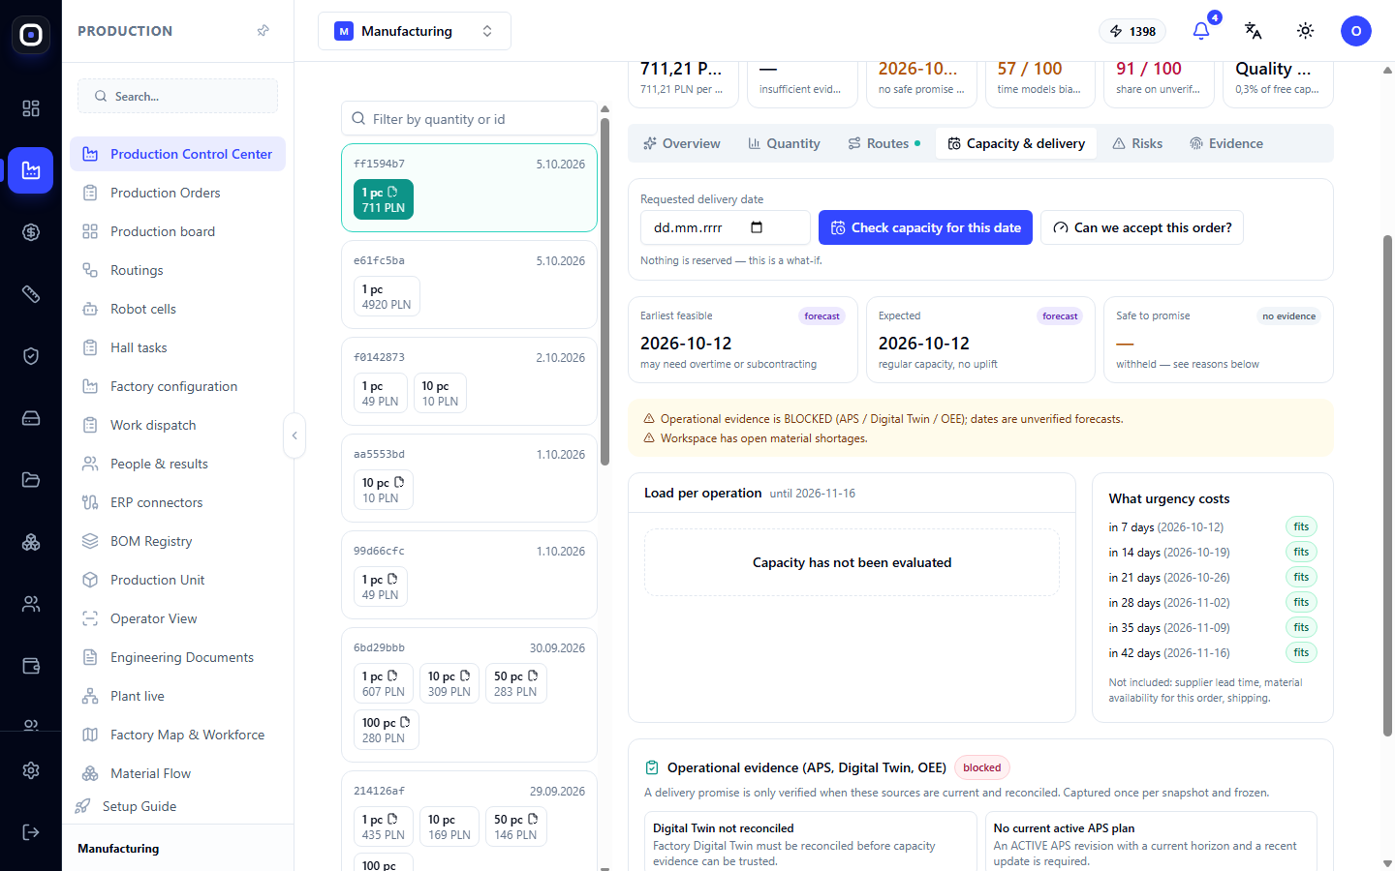Select the production chart icon in left rail
The height and width of the screenshot is (871, 1395).
click(31, 170)
